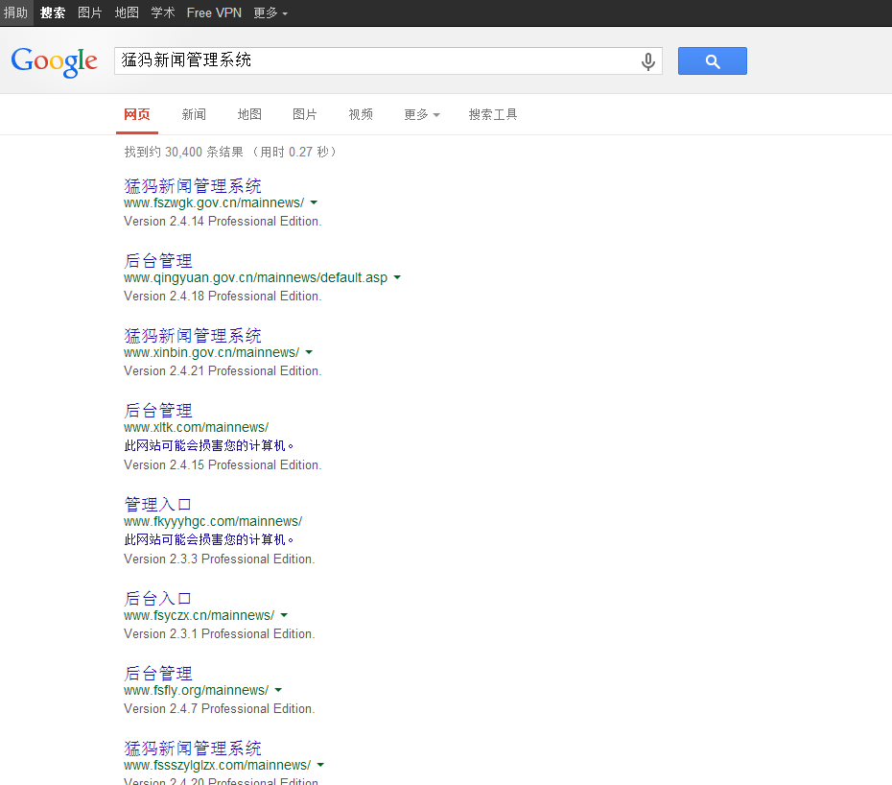Open 搜索工具 search tools
Viewport: 892px width, 785px height.
493,114
